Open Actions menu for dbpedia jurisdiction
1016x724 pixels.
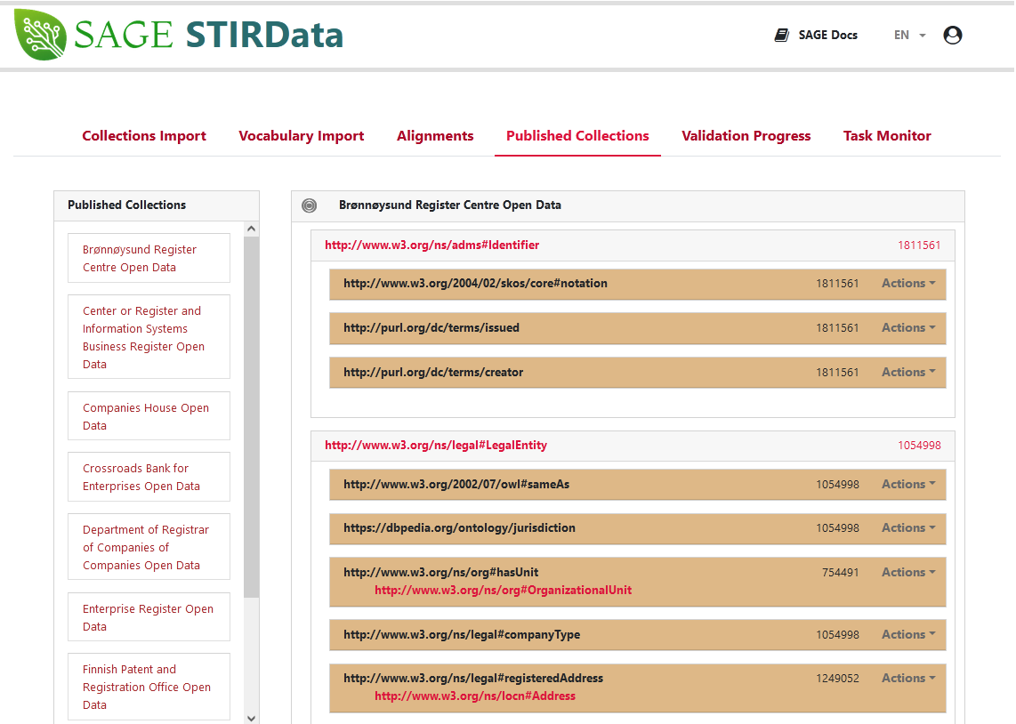[x=908, y=527]
